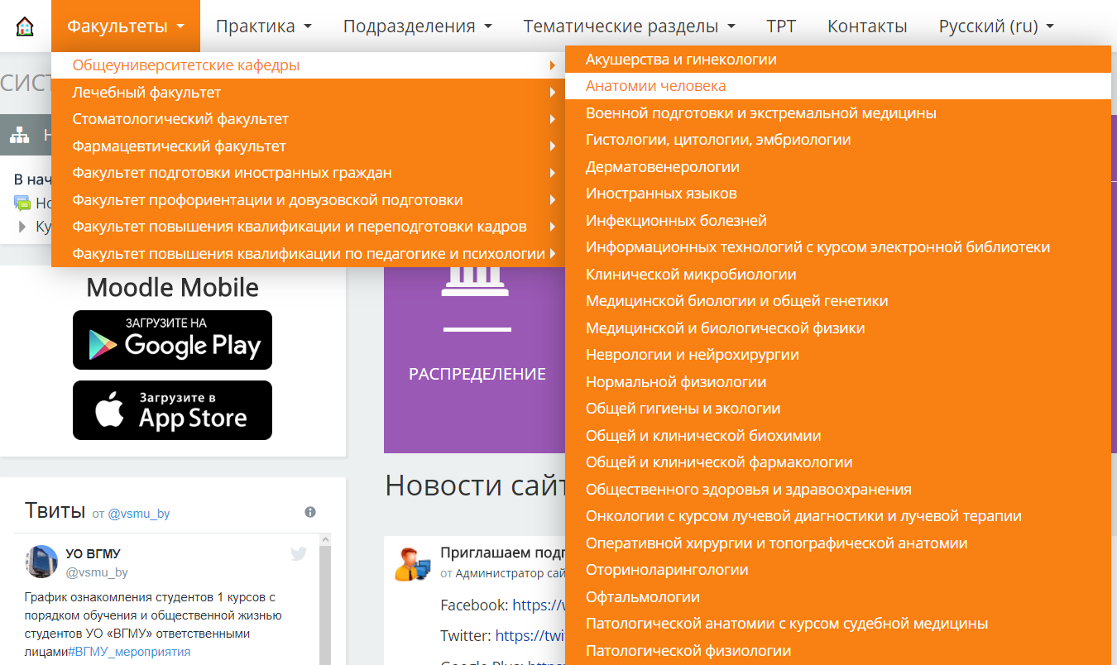Choose Анатомии человека in the submenu

pyautogui.click(x=655, y=86)
